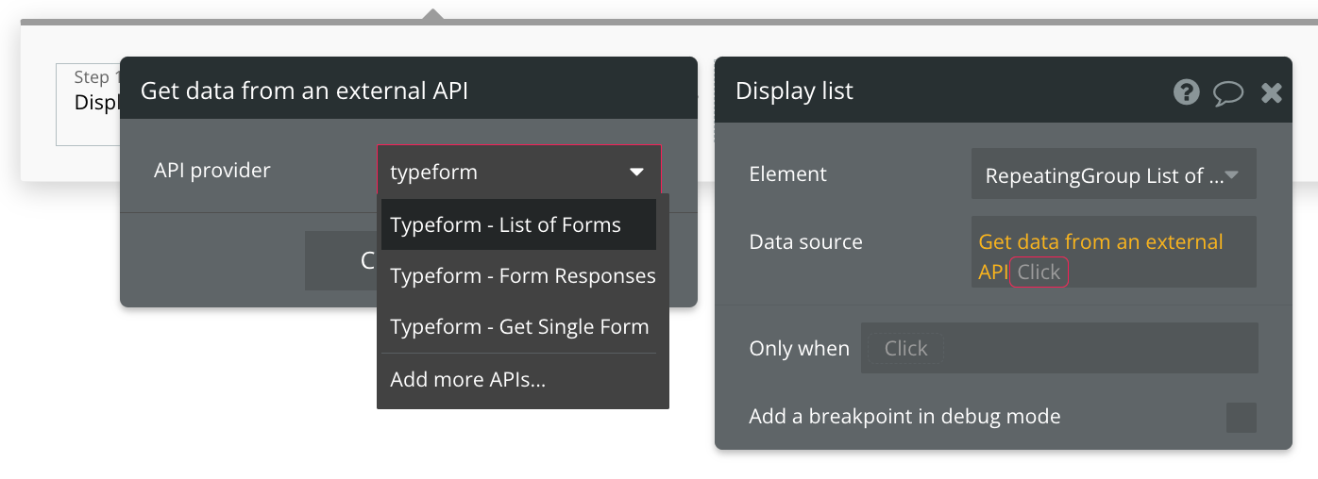
Task: Open the comment speech bubble icon
Action: (1228, 92)
